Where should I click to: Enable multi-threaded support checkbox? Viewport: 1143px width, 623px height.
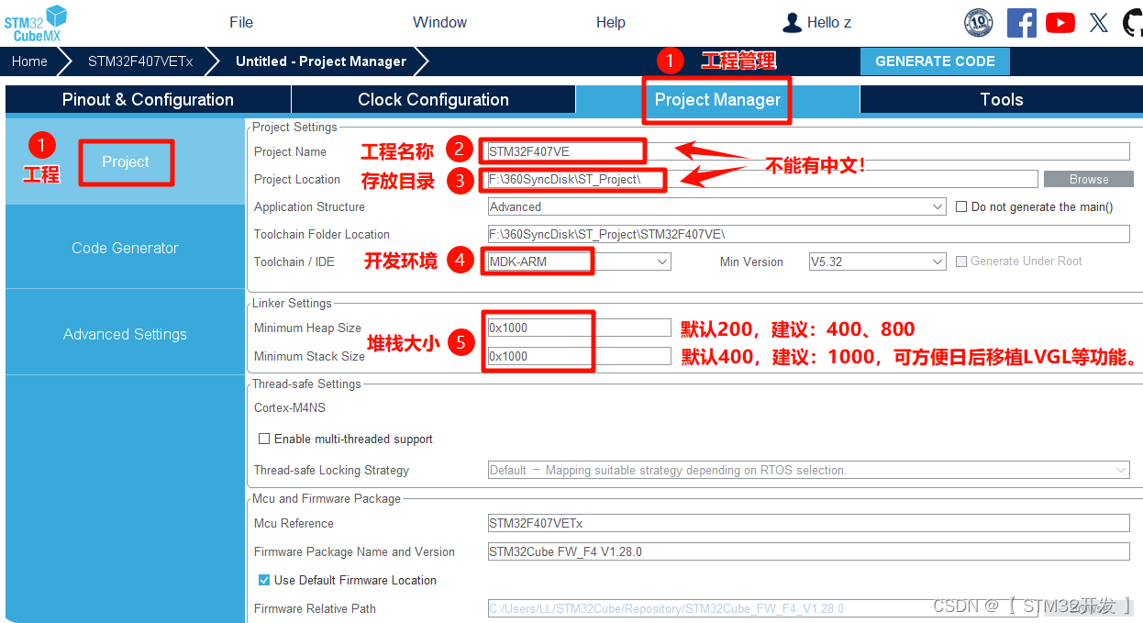pyautogui.click(x=264, y=439)
